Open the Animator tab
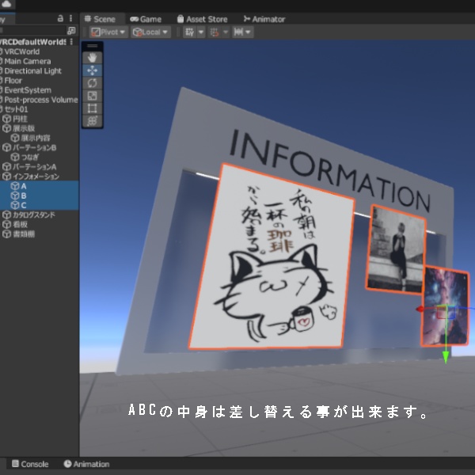Screen dimensions: 475x475 tap(264, 19)
